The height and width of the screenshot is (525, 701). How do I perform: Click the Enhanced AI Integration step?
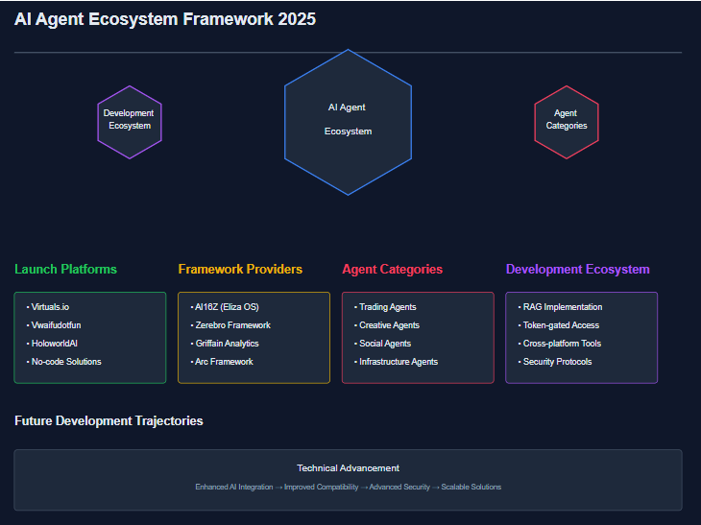233,487
